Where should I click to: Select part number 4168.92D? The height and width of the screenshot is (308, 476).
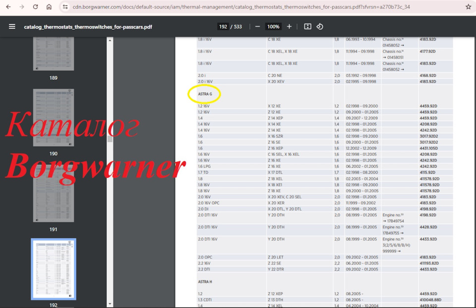[x=428, y=75]
